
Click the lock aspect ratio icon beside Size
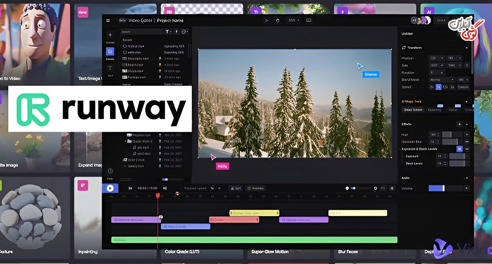[x=467, y=65]
